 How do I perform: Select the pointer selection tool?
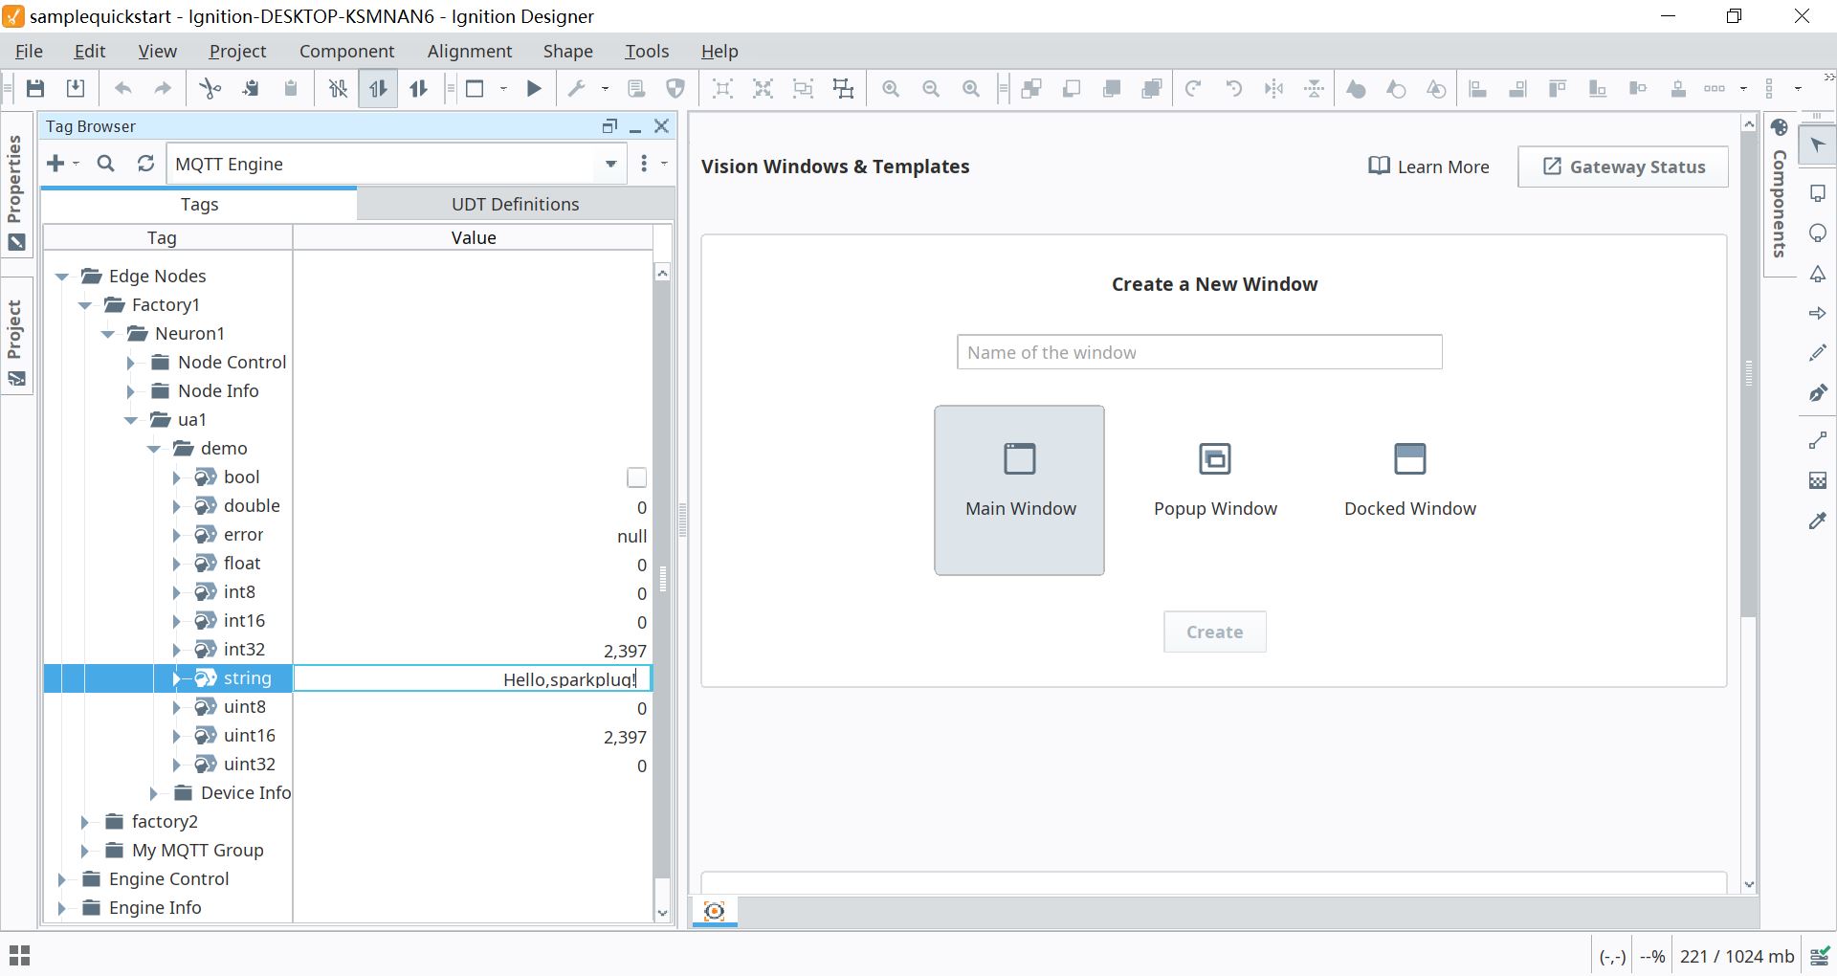coord(1817,145)
